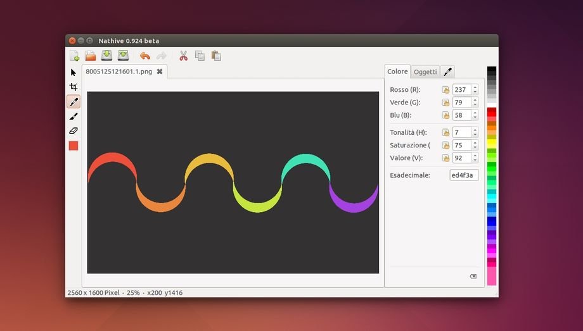Switch to the Oggetti tab
Viewport: 583px width, 331px height.
coord(425,72)
